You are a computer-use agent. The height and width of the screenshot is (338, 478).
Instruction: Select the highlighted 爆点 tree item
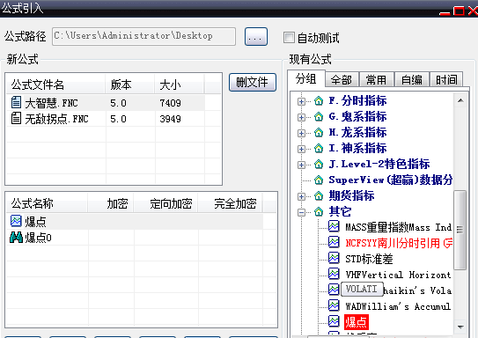click(357, 322)
